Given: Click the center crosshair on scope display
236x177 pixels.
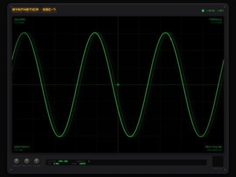Looking at the screenshot, I should pyautogui.click(x=118, y=85).
